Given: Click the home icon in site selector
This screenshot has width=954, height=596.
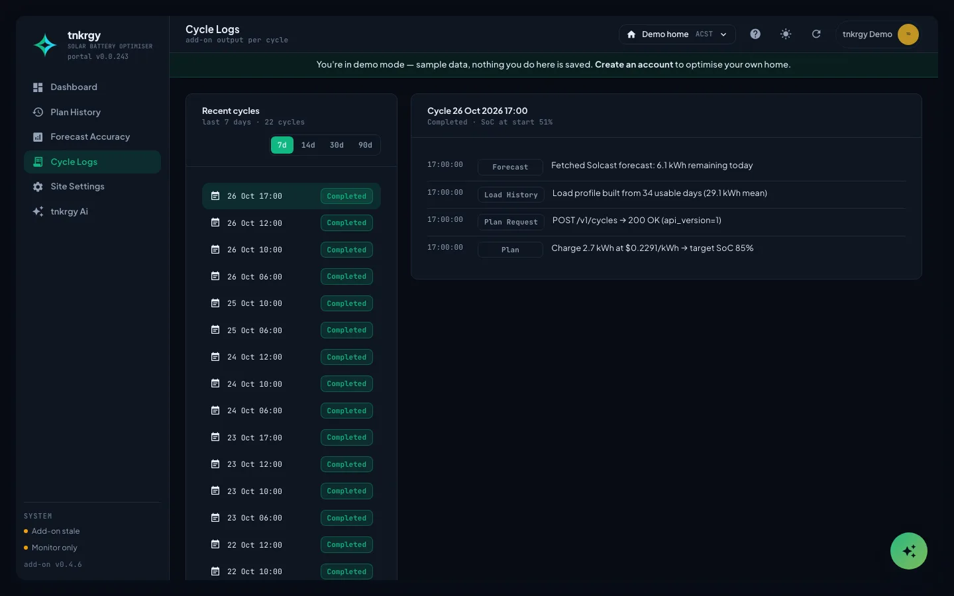Looking at the screenshot, I should (x=631, y=34).
